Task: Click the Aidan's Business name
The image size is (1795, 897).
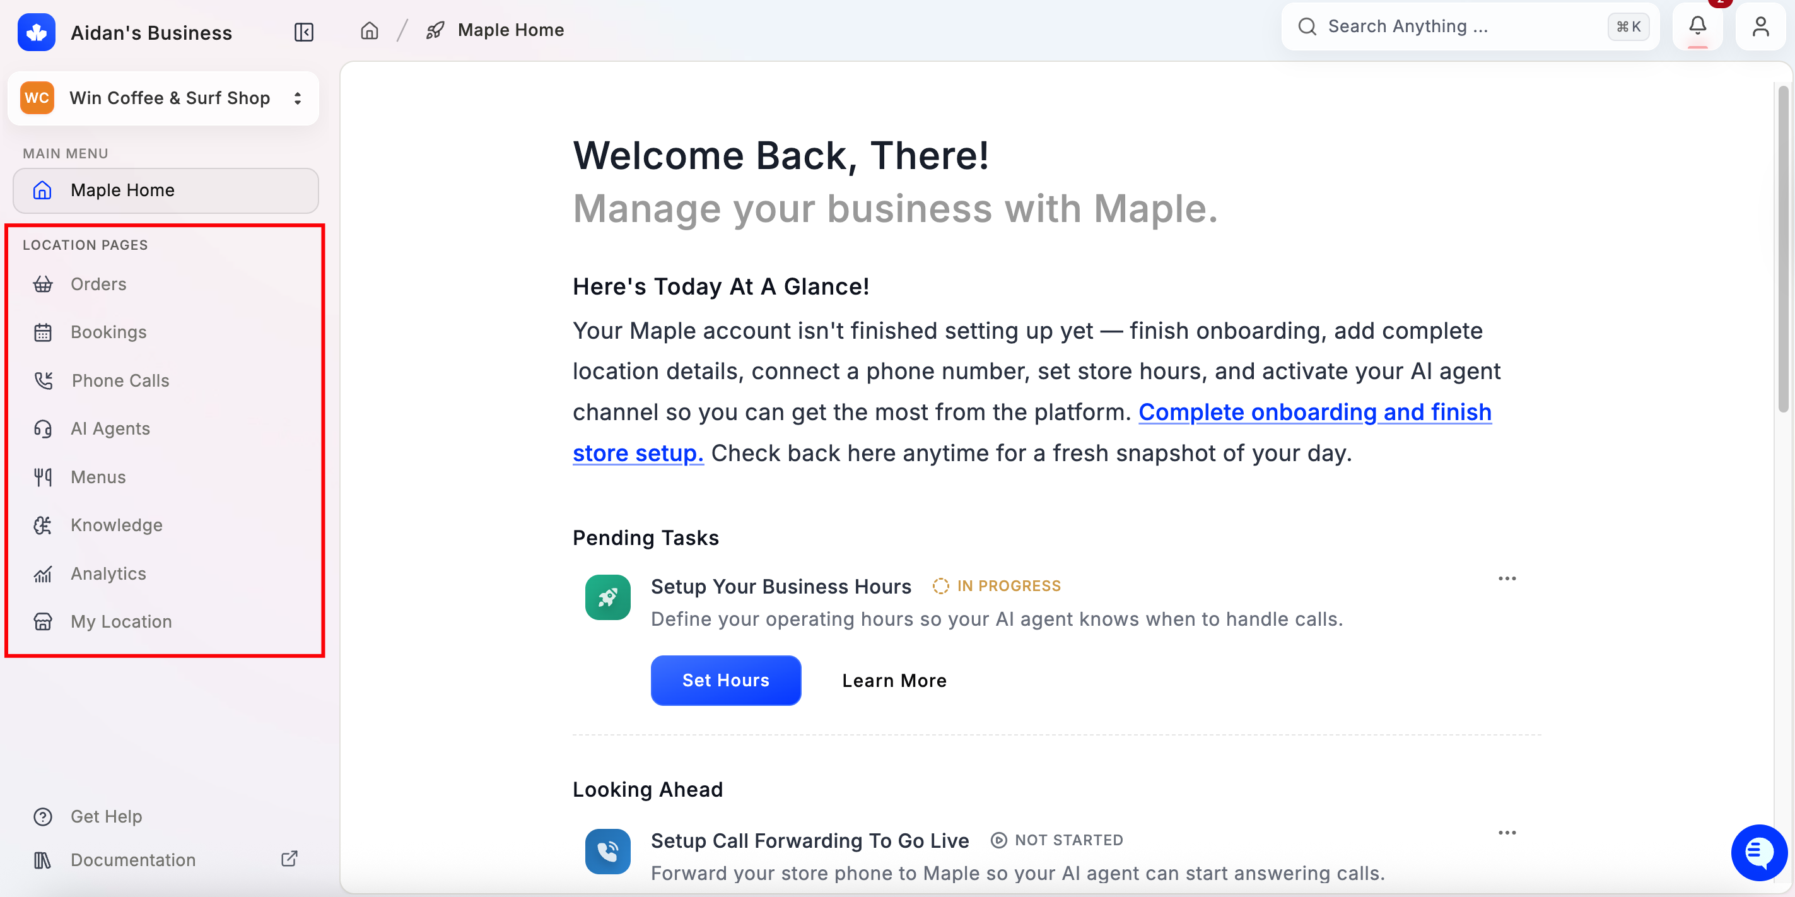Action: pyautogui.click(x=151, y=33)
